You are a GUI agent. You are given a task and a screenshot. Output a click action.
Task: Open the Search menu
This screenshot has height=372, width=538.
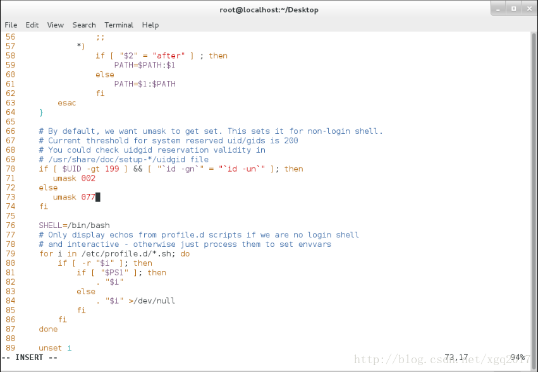pos(84,25)
